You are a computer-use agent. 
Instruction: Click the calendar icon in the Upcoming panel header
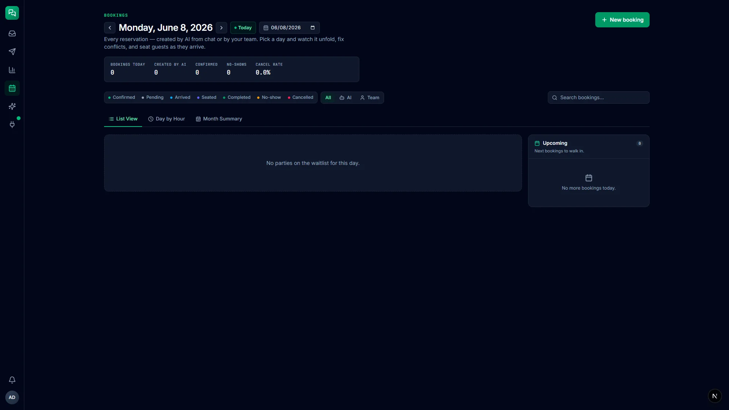pos(537,143)
